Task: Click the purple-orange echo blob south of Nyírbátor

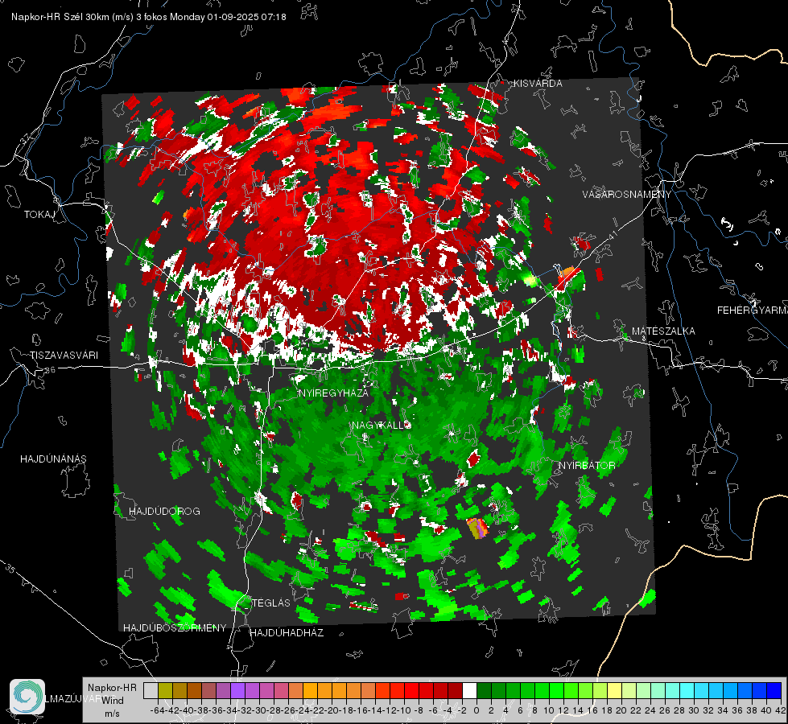Action: point(477,529)
